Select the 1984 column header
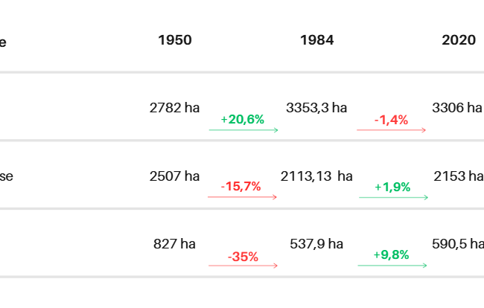 (316, 40)
